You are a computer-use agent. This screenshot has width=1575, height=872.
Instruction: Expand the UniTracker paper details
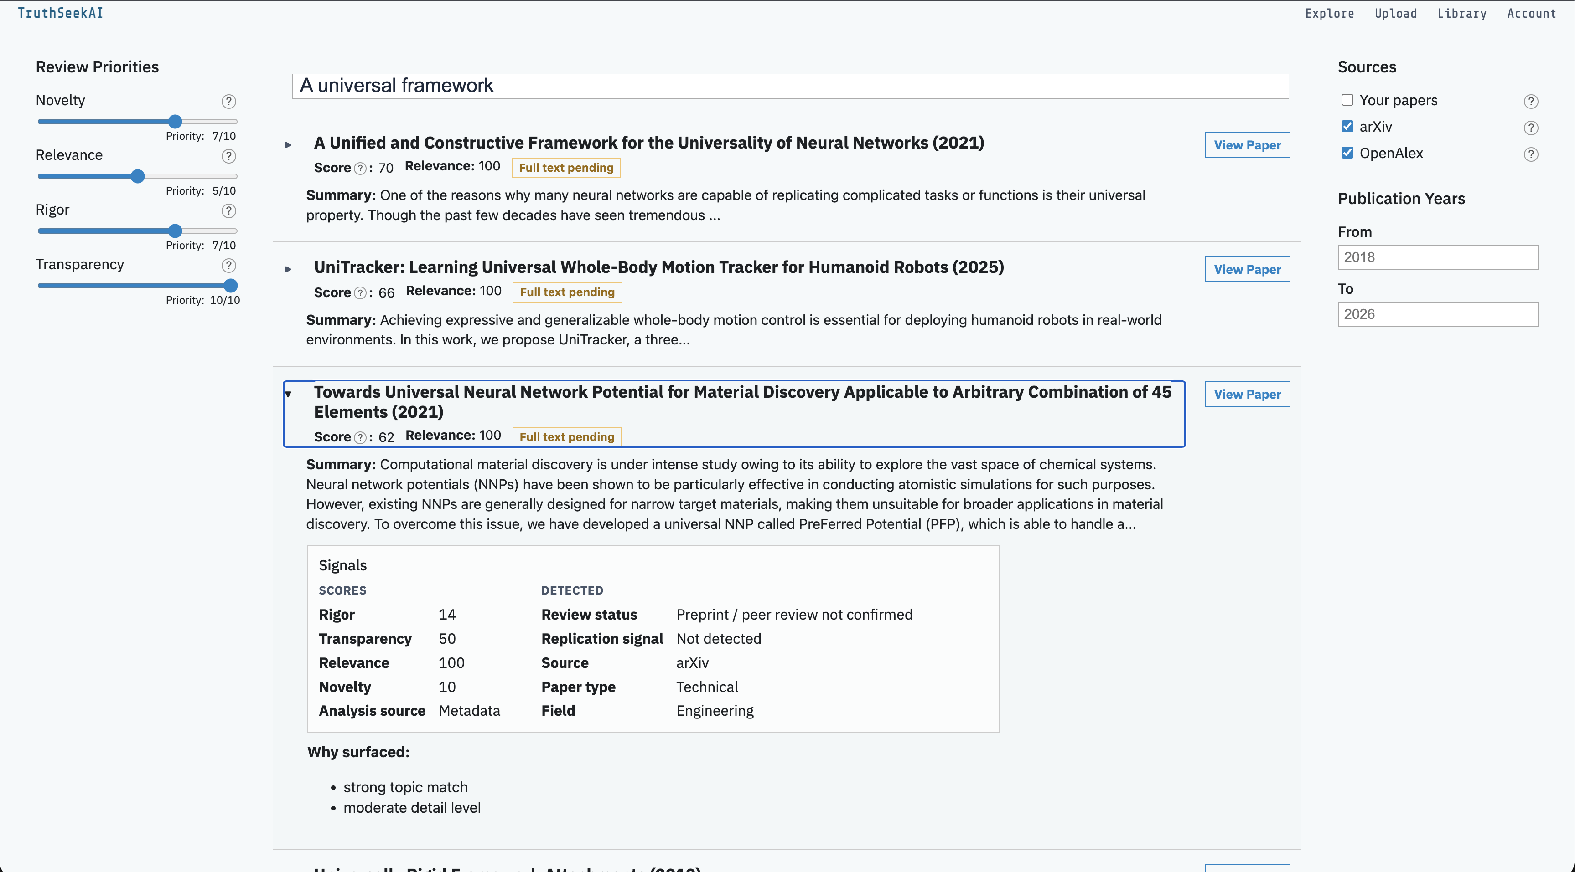pyautogui.click(x=289, y=270)
